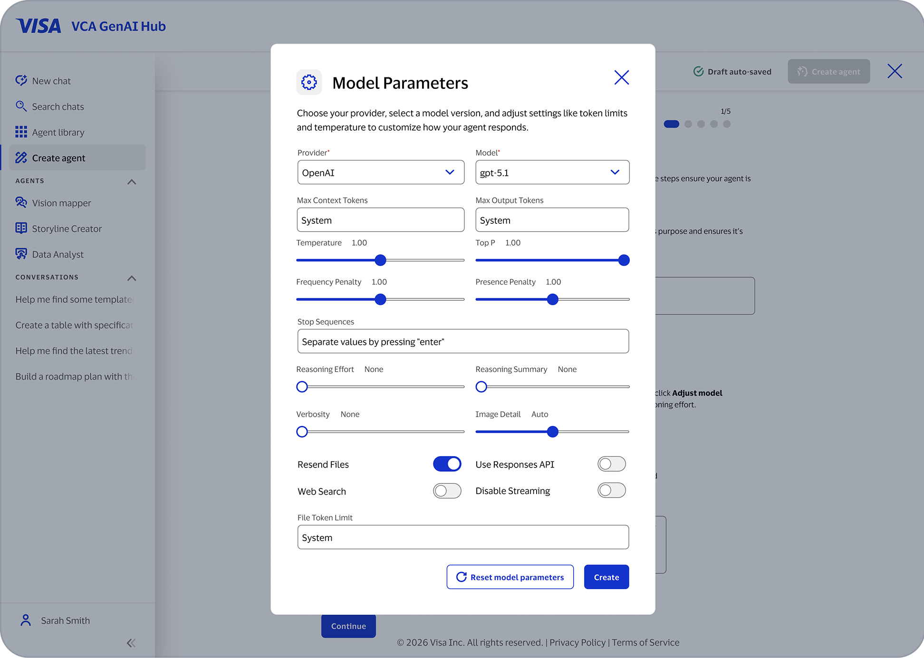Close the Model Parameters dialog

(621, 77)
